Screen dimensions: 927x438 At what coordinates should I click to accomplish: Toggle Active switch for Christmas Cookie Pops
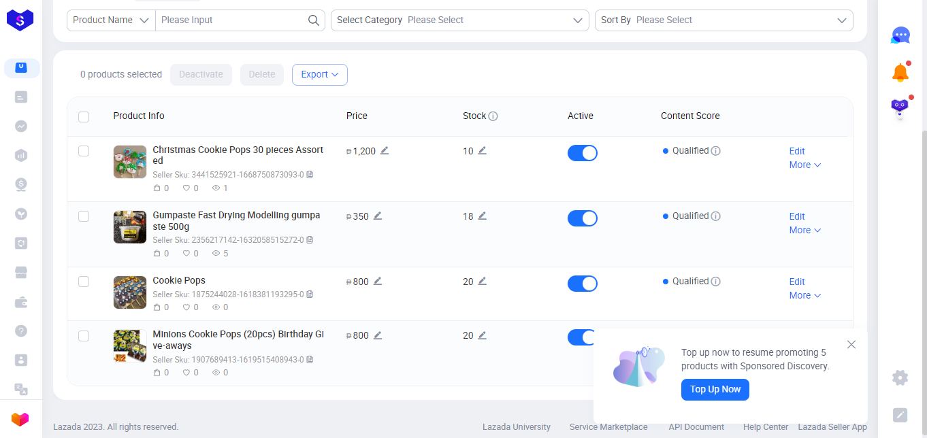click(x=582, y=153)
